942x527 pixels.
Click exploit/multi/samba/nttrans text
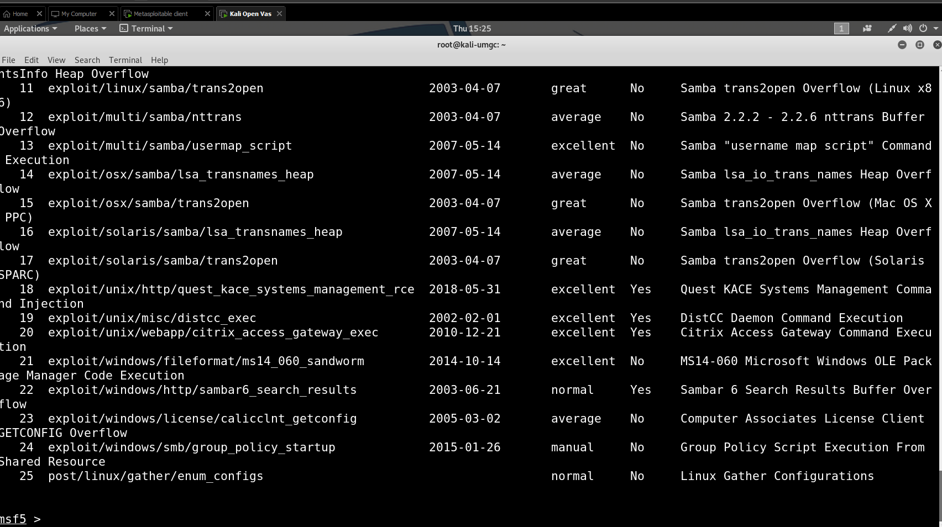click(145, 117)
